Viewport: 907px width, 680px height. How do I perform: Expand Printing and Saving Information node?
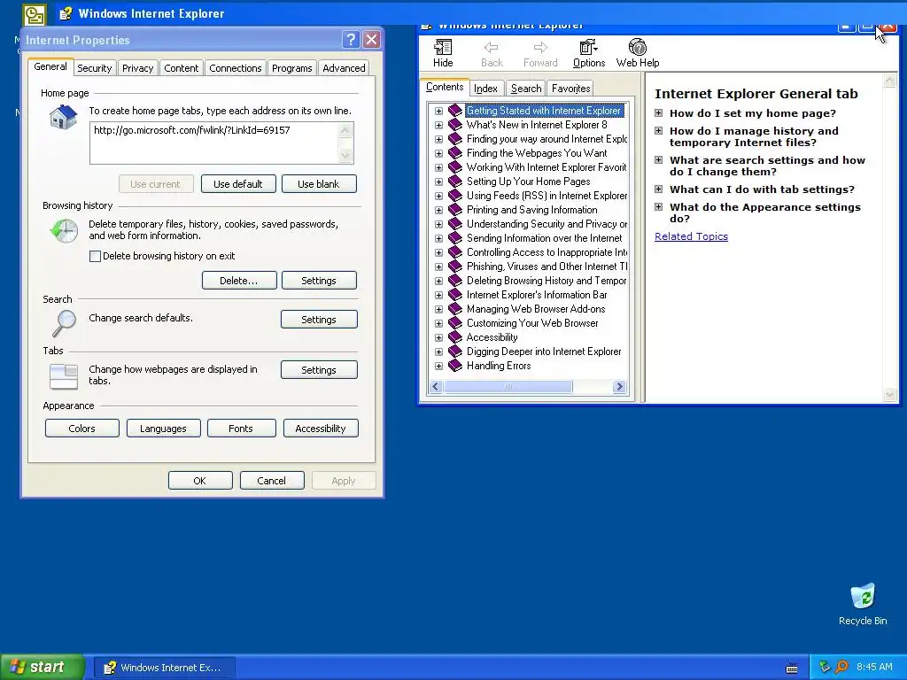438,210
